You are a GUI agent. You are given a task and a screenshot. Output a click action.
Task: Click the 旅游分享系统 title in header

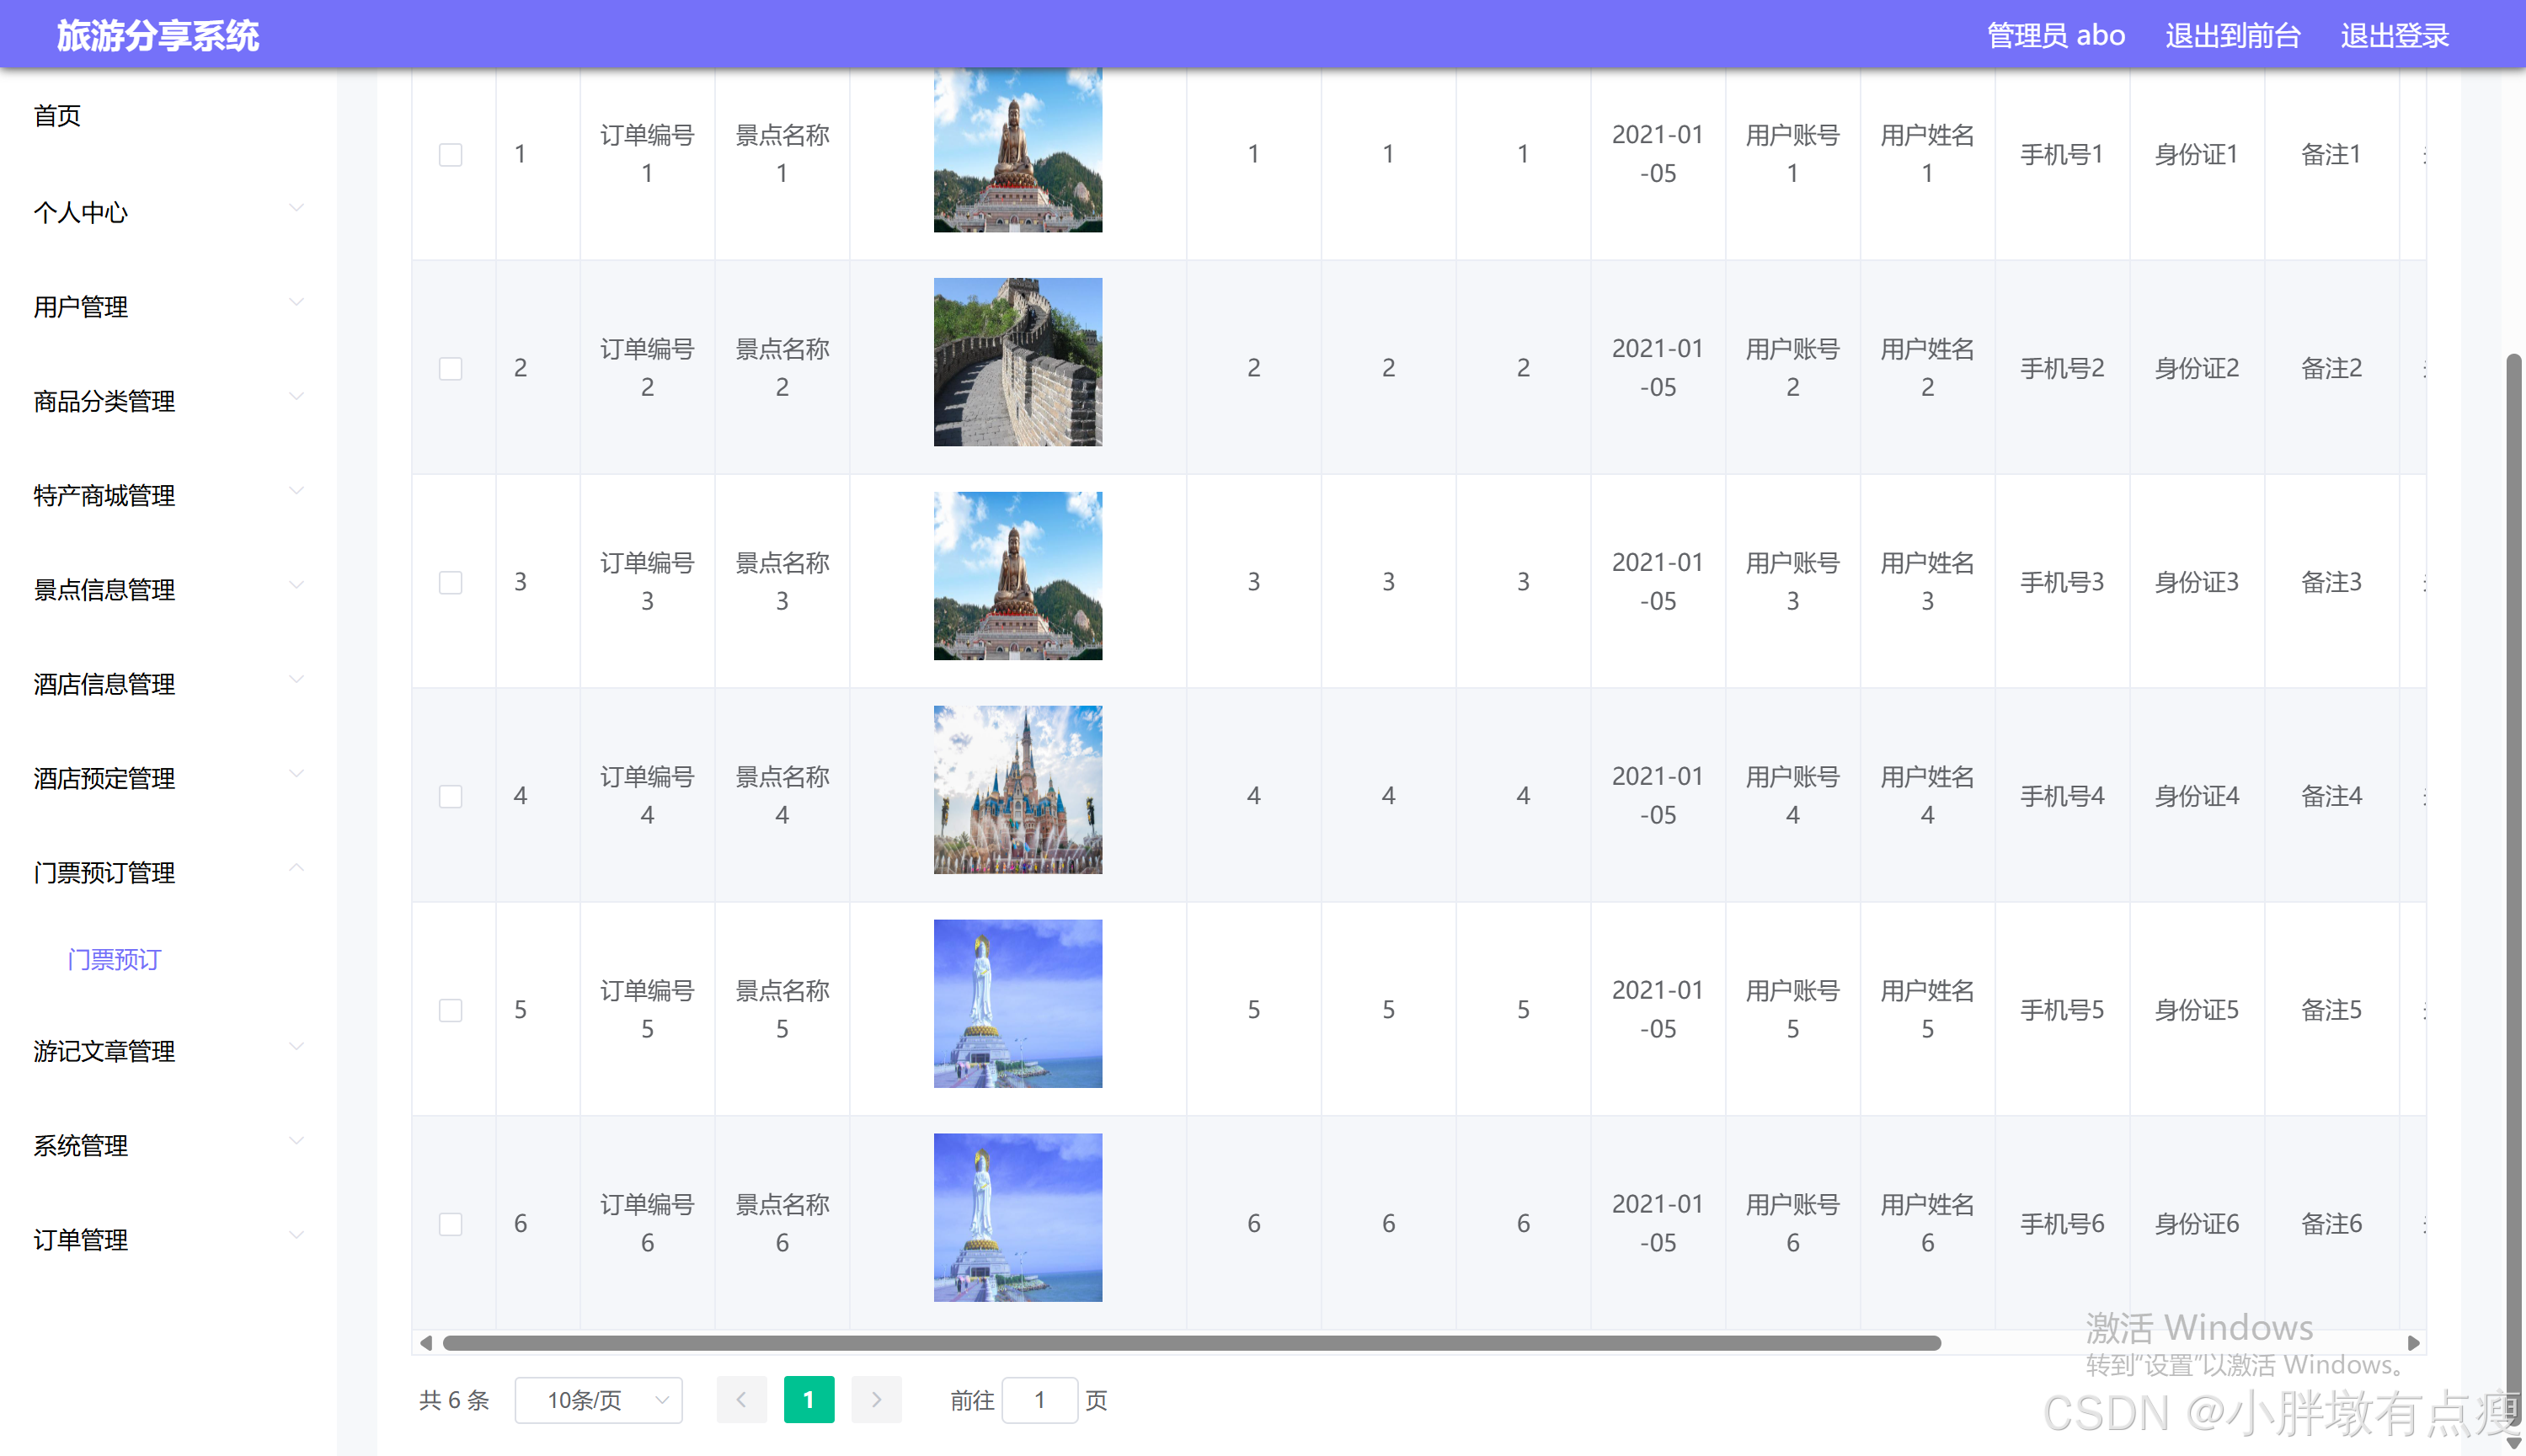pos(158,34)
